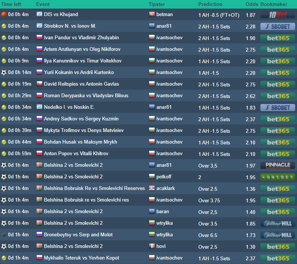
Task: Click basketball icon beside DIS vs Khujand
Action: click(4, 15)
